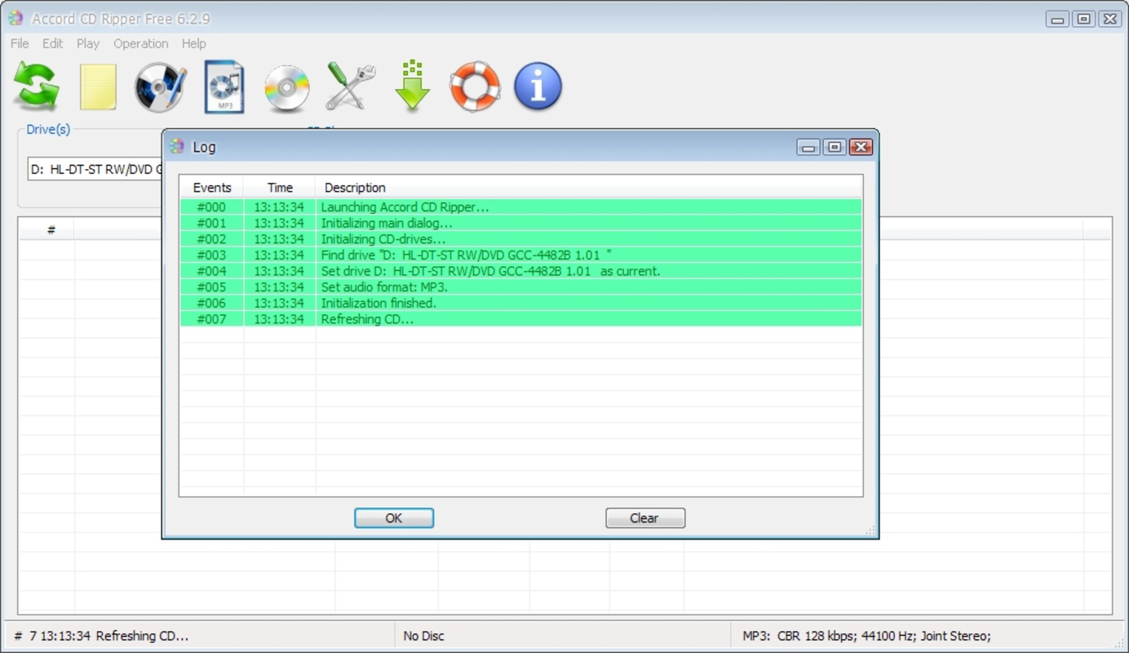Maximize the Log dialog
The height and width of the screenshot is (653, 1129).
[x=834, y=147]
